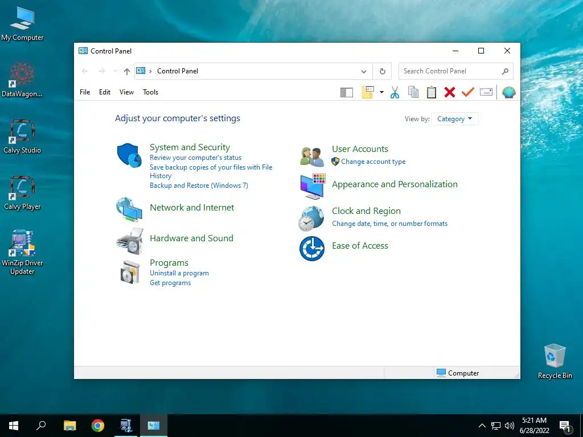This screenshot has height=437, width=583.
Task: Open File Explorer from the taskbar
Action: (x=69, y=426)
